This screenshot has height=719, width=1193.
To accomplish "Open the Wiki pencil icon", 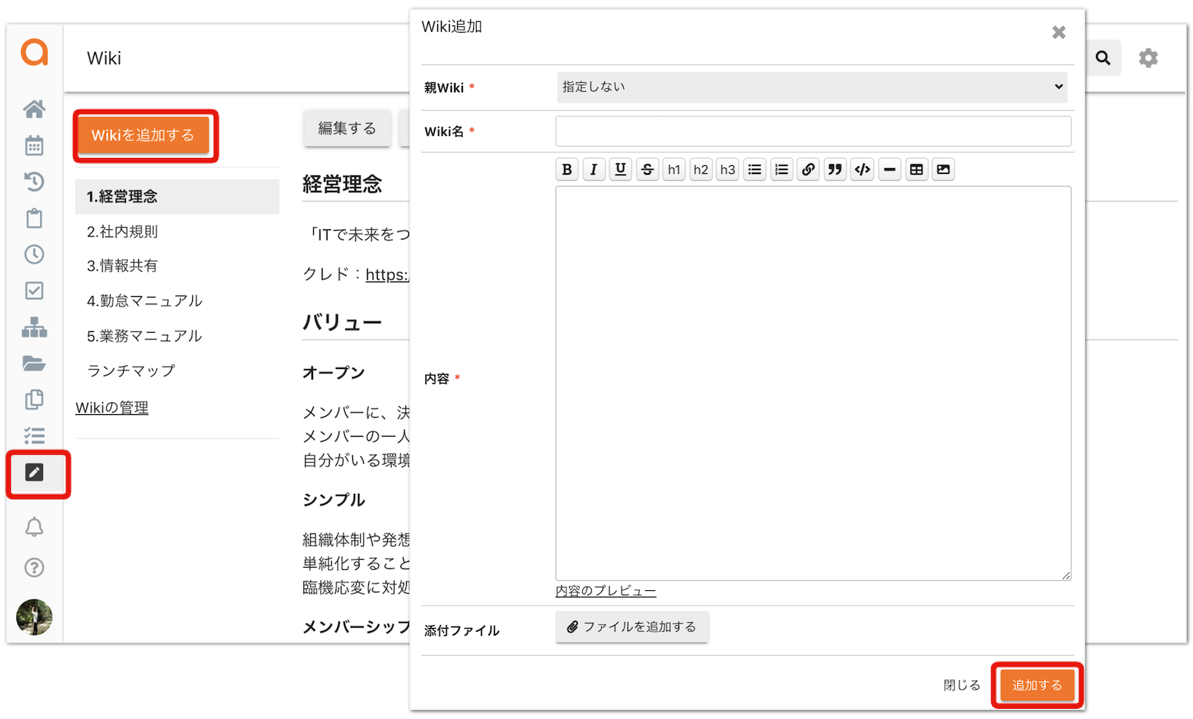I will 34,472.
